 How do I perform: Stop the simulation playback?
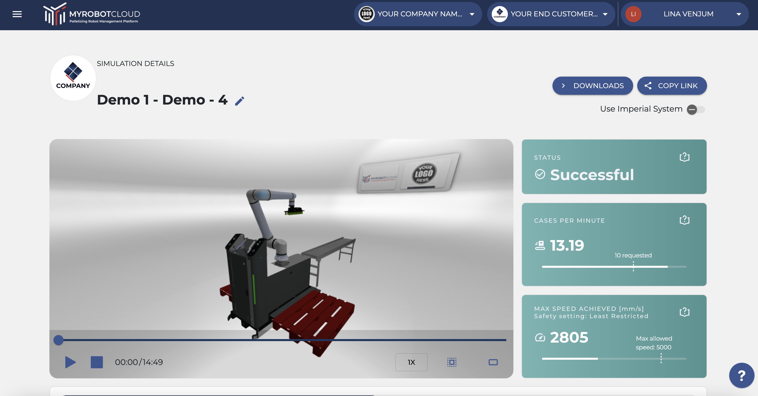[x=97, y=362]
